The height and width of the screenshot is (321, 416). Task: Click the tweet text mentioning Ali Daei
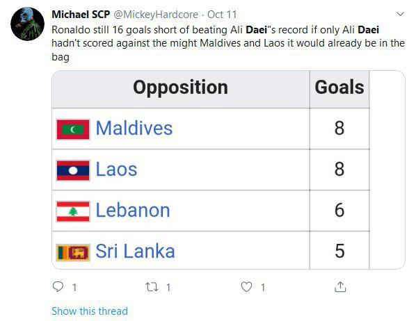click(x=228, y=43)
